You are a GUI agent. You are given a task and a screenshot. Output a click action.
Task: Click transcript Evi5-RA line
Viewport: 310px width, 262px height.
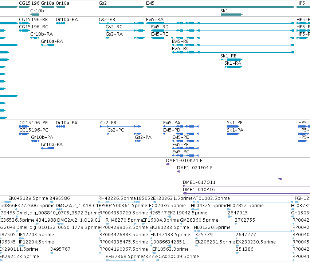[x=220, y=23]
